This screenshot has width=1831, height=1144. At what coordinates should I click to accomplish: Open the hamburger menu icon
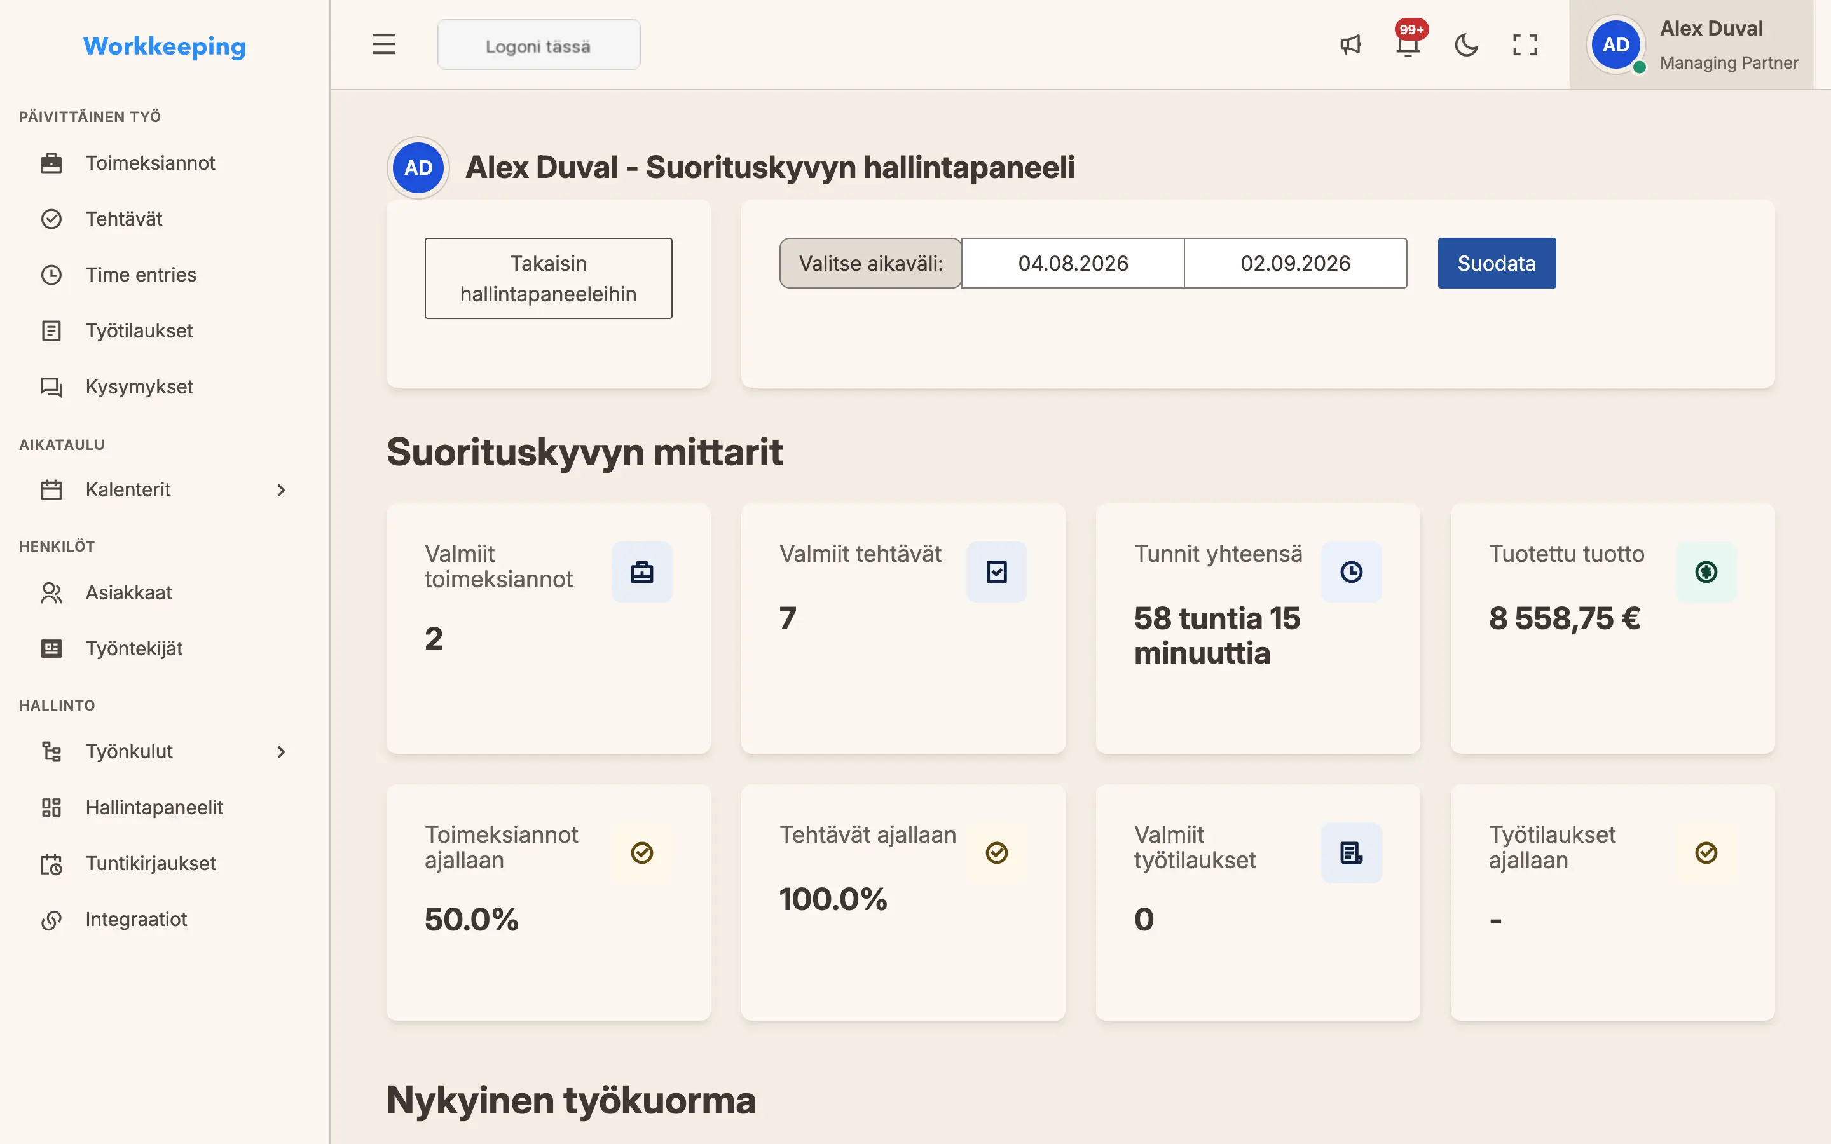pos(383,44)
